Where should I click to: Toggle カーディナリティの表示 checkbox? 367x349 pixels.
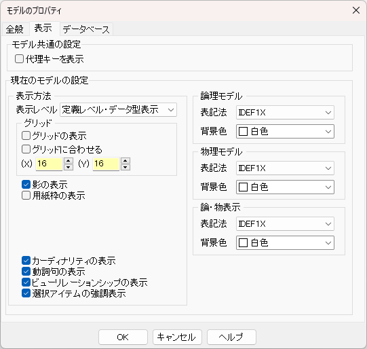(x=26, y=261)
